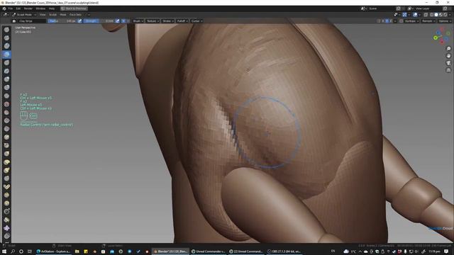The width and height of the screenshot is (454, 255).
Task: Expand the Falloff dropdown
Action: (x=182, y=21)
